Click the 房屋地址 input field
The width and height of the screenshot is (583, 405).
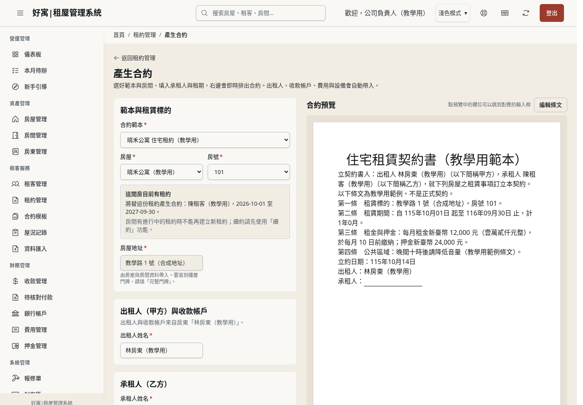[x=162, y=263]
